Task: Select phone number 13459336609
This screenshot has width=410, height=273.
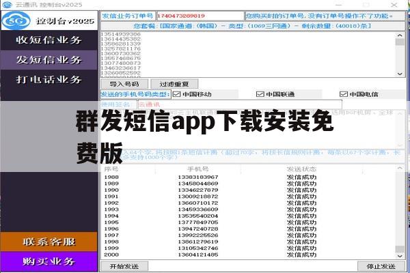Action: pyautogui.click(x=198, y=210)
